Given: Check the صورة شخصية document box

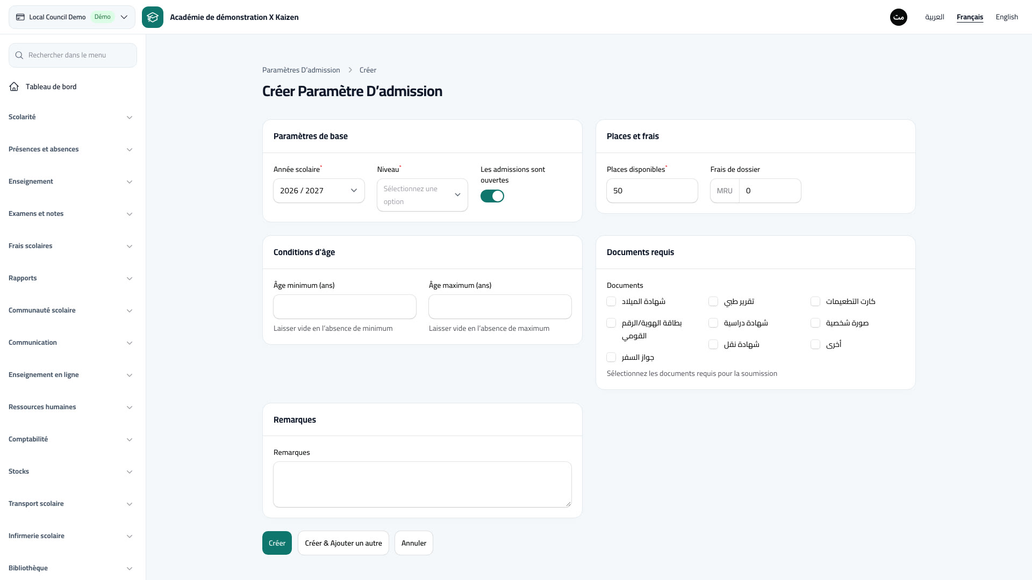Looking at the screenshot, I should tap(815, 323).
